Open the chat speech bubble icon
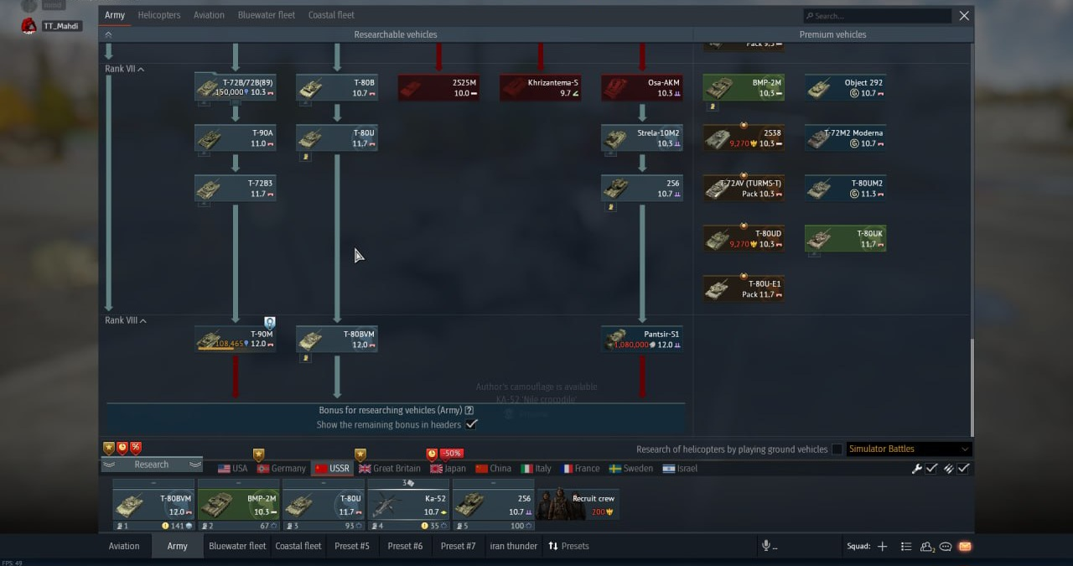 pyautogui.click(x=946, y=547)
